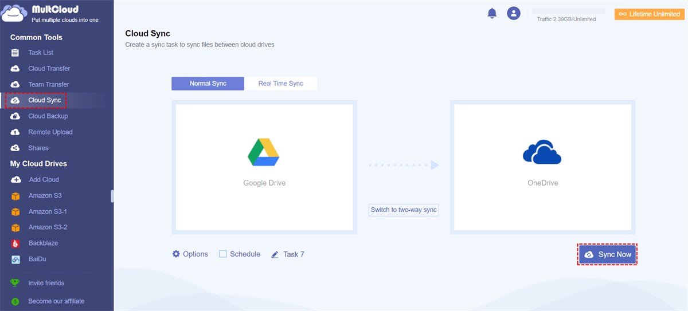The width and height of the screenshot is (688, 311).
Task: Select the Backblaze drive icon
Action: 15,243
